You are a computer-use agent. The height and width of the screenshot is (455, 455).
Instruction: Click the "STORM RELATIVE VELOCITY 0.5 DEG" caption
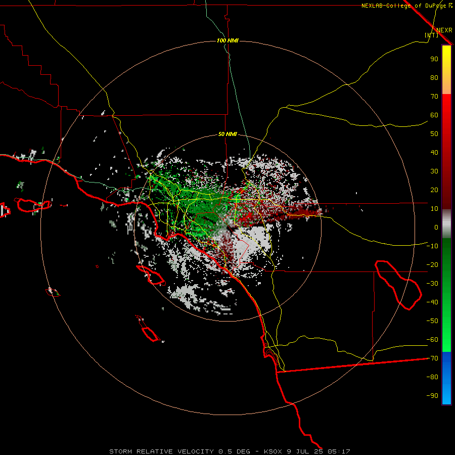click(179, 451)
